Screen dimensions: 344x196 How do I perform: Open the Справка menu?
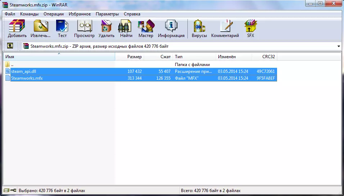pyautogui.click(x=132, y=14)
